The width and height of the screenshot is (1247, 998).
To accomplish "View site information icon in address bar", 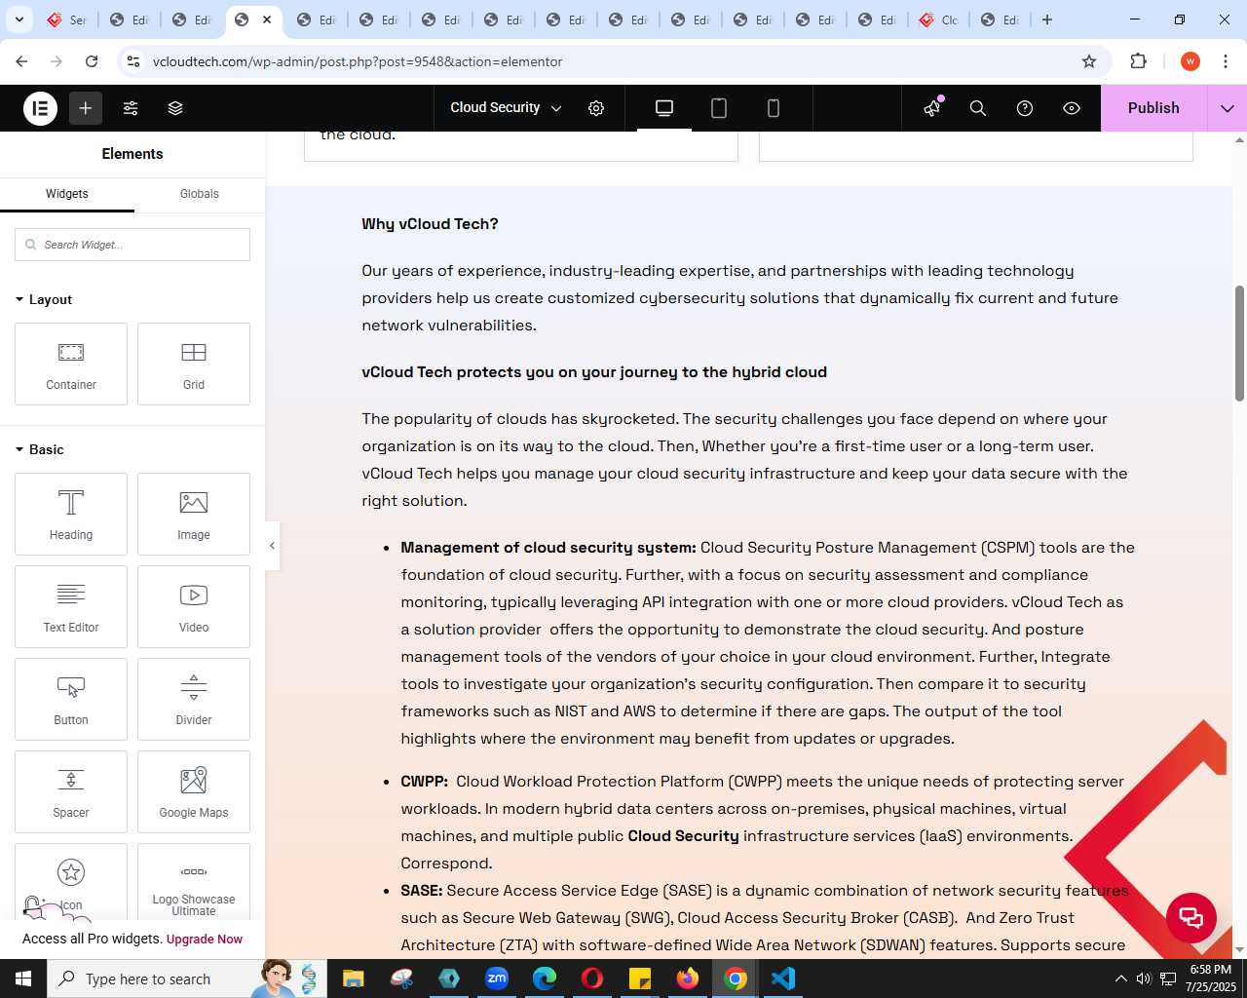I will [x=133, y=61].
